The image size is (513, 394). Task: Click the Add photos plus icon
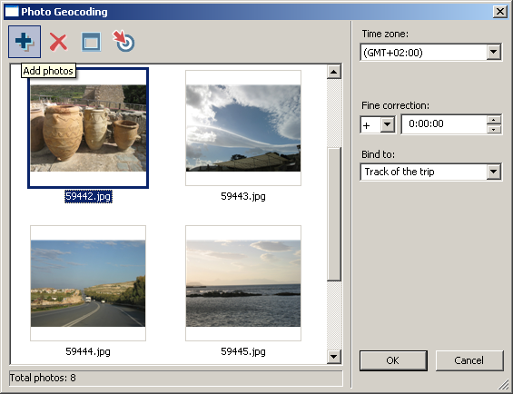click(x=25, y=42)
